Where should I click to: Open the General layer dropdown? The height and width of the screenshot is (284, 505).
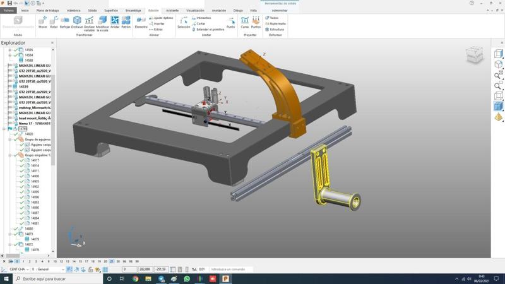point(62,269)
